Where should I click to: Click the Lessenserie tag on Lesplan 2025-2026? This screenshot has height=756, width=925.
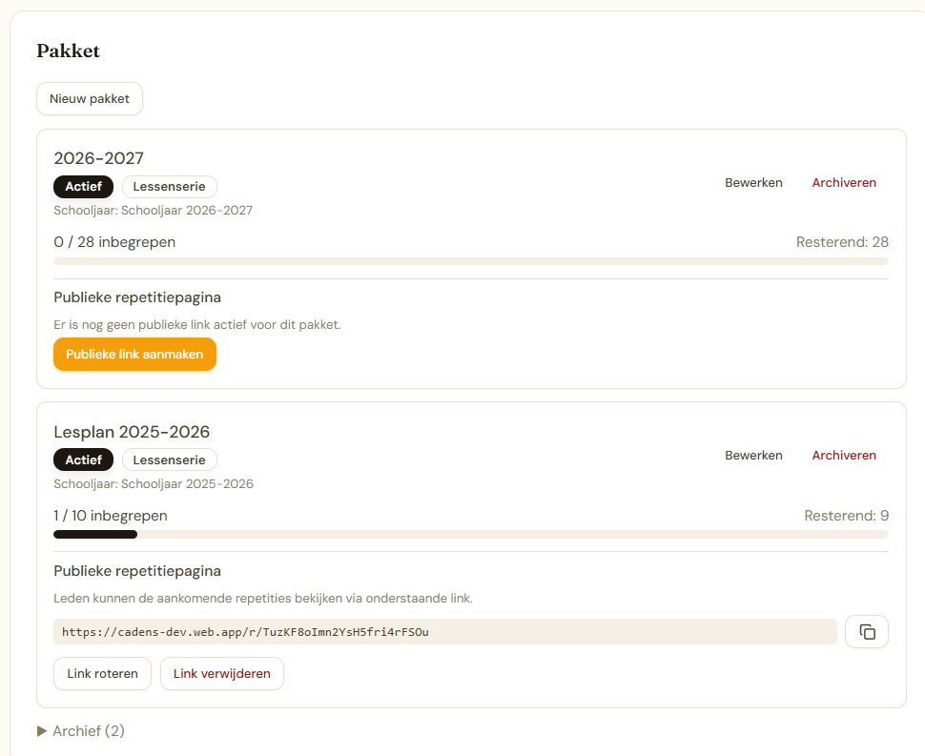169,460
